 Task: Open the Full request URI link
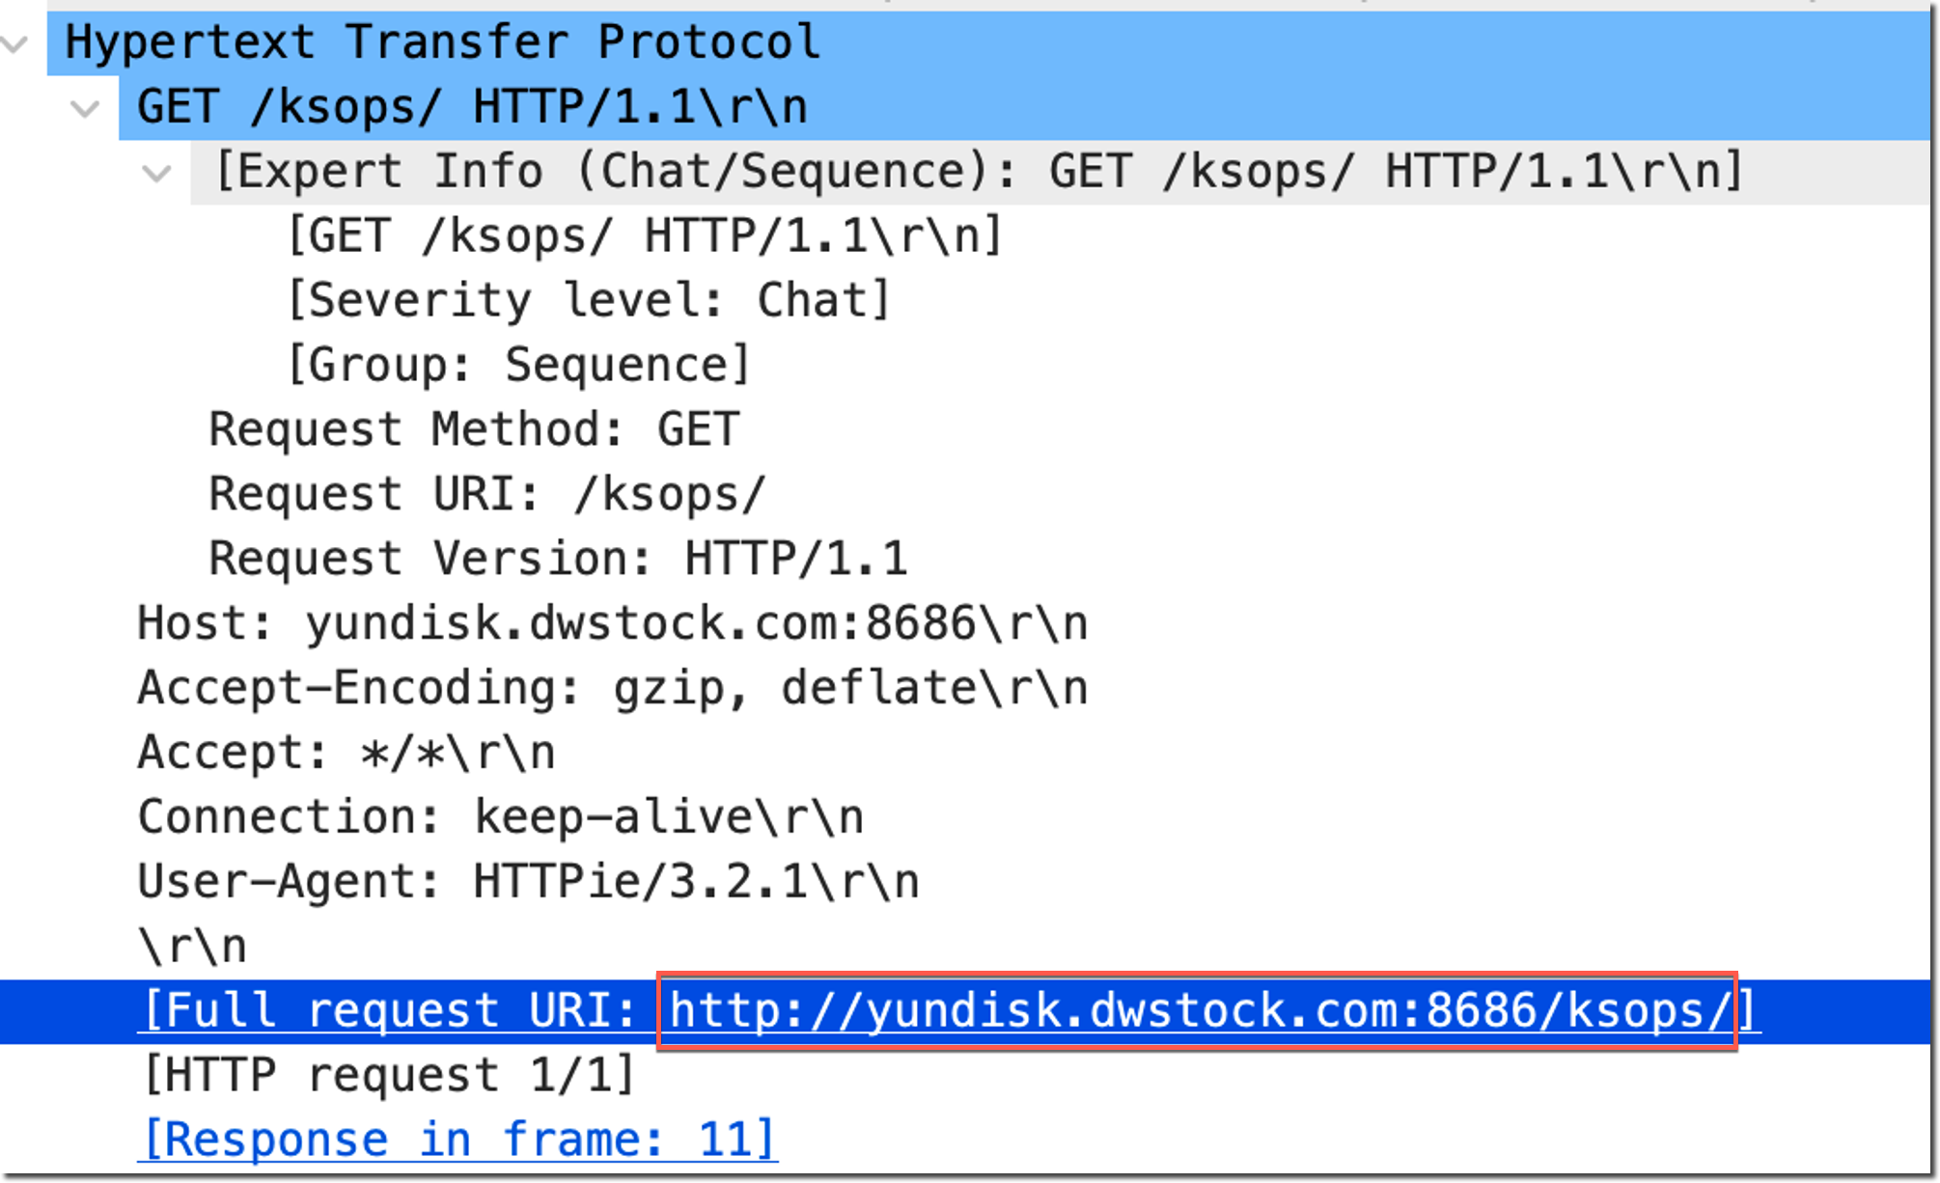[1199, 1012]
